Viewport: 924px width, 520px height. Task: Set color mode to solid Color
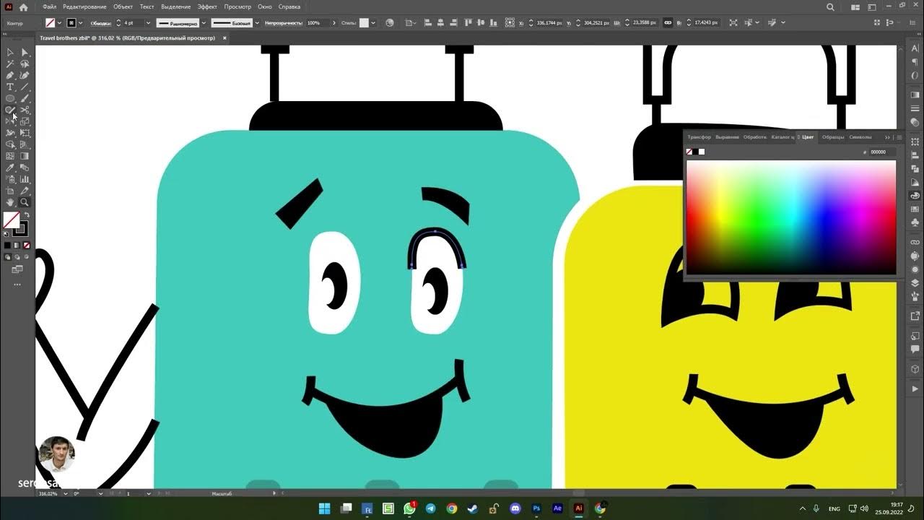tap(8, 246)
